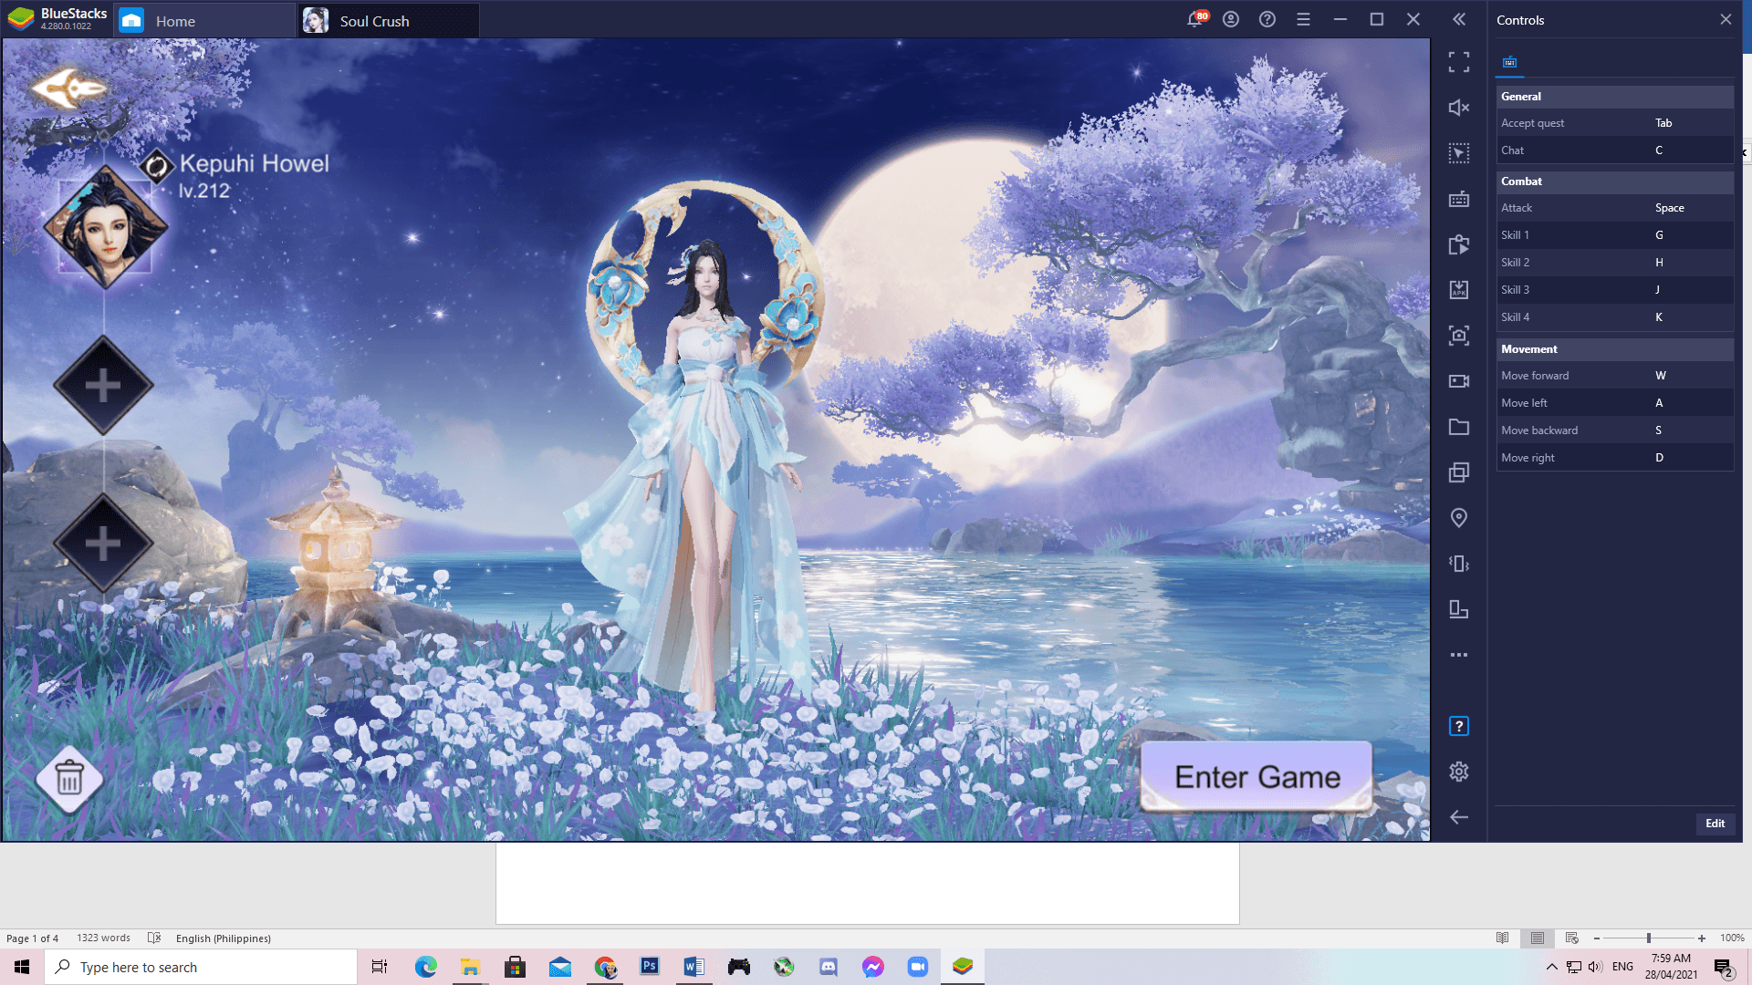Collapse the BlueStacks side toolbar

click(1459, 19)
